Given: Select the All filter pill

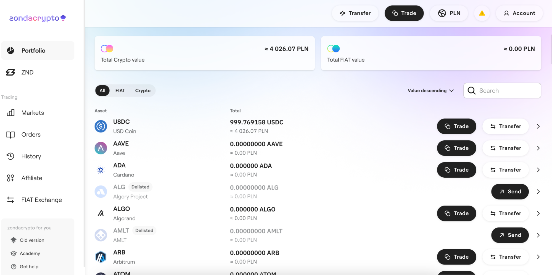Looking at the screenshot, I should click(102, 90).
